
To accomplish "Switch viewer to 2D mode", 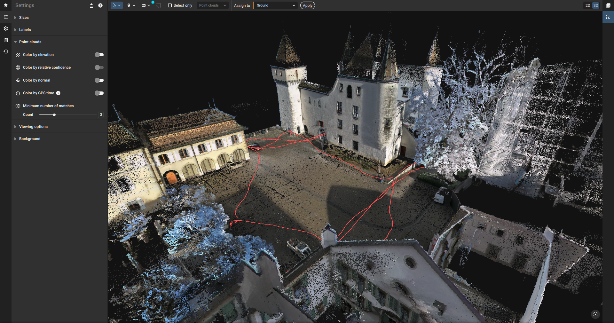I will [588, 5].
